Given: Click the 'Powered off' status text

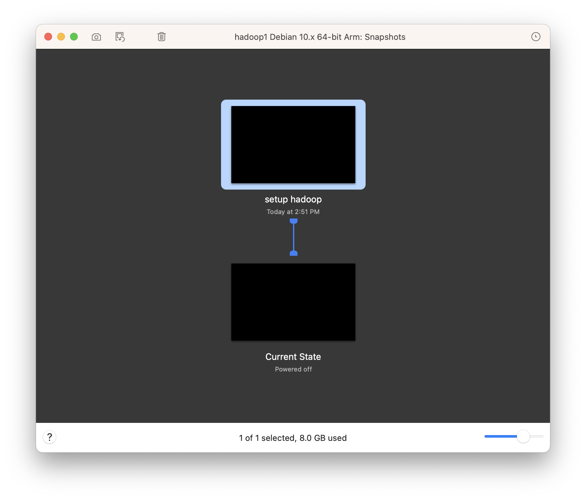Looking at the screenshot, I should point(293,369).
